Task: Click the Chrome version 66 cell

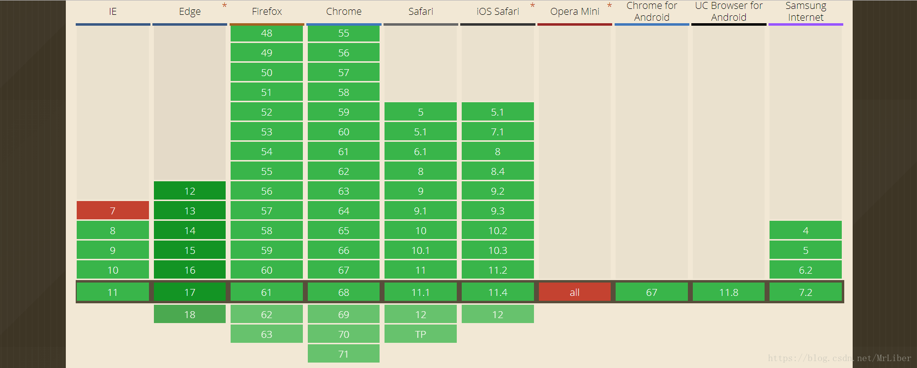Action: point(344,250)
